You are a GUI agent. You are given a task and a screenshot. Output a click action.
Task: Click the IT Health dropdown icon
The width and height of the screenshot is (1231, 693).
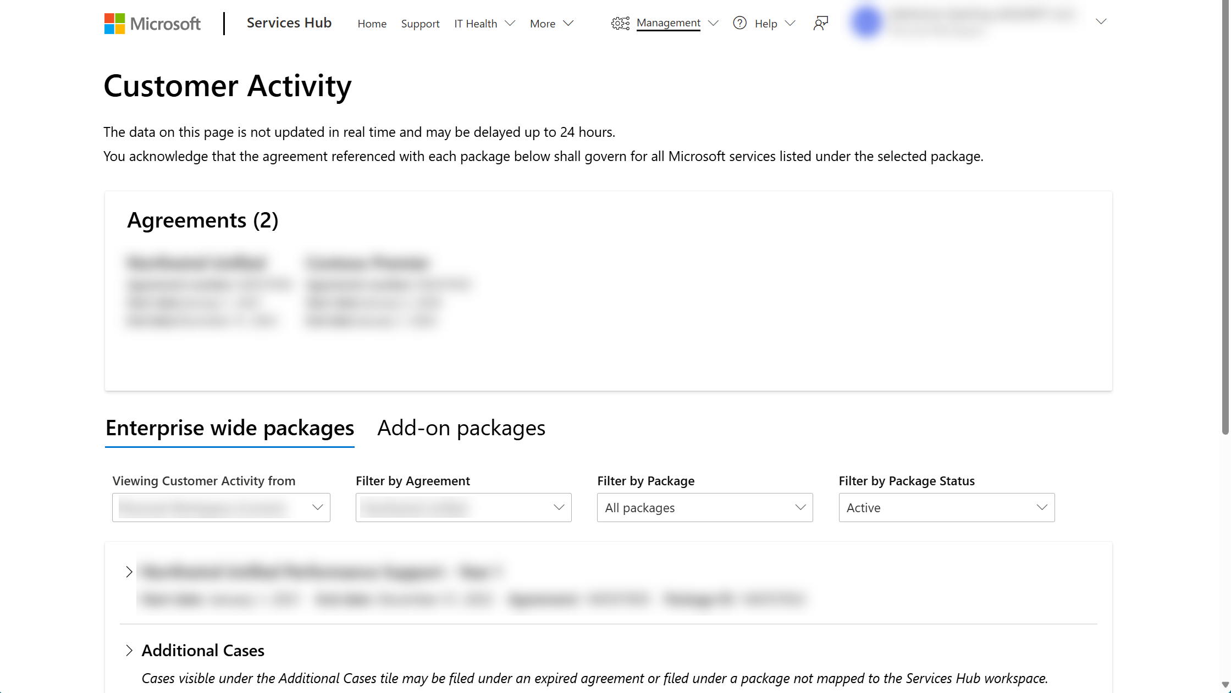[509, 23]
